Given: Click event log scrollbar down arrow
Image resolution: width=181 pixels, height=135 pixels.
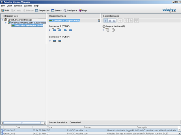Looking at the screenshot, I should coord(179,134).
